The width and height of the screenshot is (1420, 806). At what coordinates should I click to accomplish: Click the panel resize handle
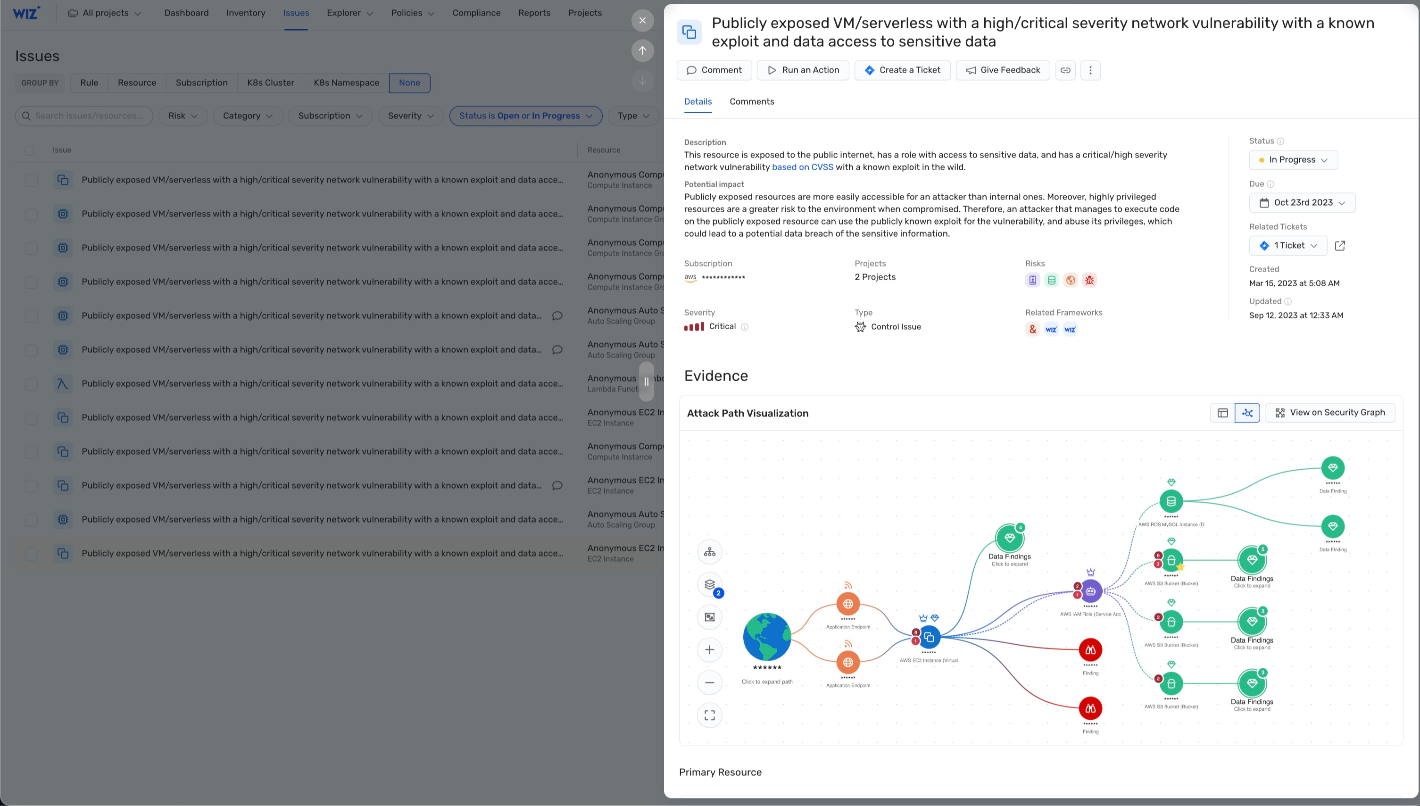(x=646, y=382)
